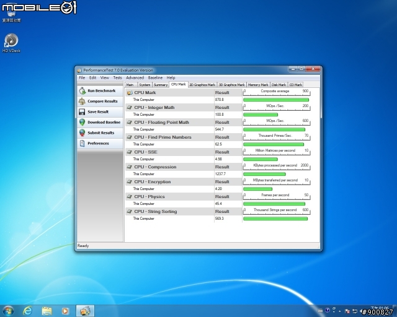Click the chip icon beside CPU - Find Prime Numbers
The width and height of the screenshot is (397, 317).
tap(130, 137)
